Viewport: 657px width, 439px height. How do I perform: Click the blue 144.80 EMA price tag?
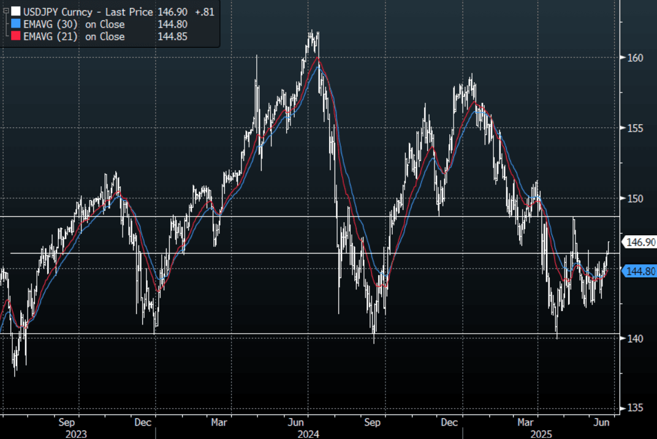[x=638, y=271]
